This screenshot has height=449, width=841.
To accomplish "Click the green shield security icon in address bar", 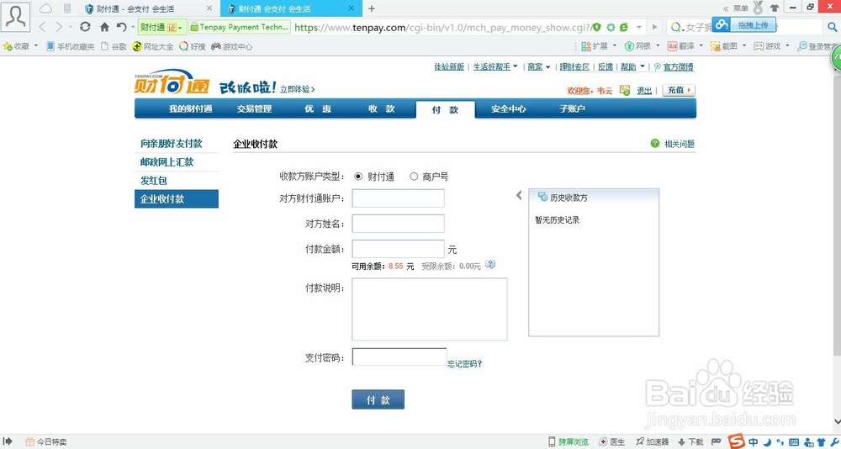I will click(596, 27).
